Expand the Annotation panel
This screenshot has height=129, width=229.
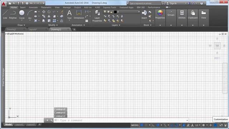[78, 25]
